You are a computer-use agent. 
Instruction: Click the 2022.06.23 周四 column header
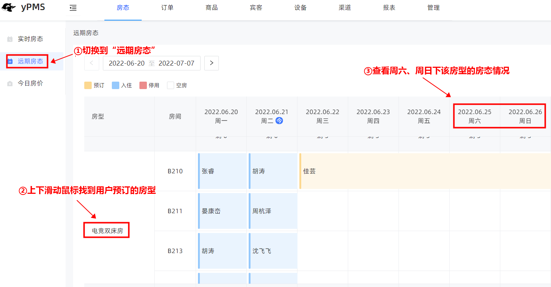(x=373, y=117)
